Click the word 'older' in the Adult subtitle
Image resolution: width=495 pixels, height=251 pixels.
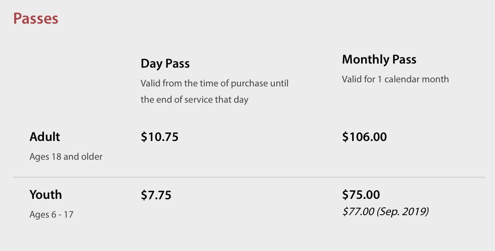[x=92, y=156]
